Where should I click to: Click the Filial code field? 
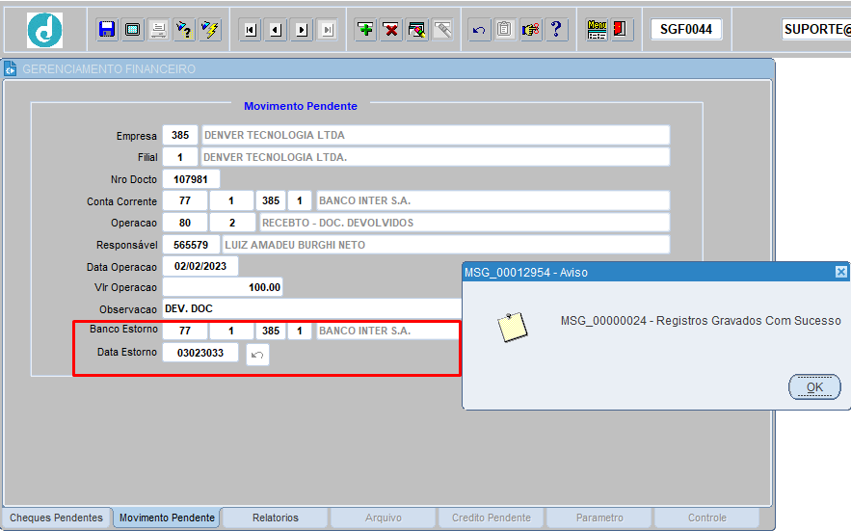pyautogui.click(x=180, y=157)
